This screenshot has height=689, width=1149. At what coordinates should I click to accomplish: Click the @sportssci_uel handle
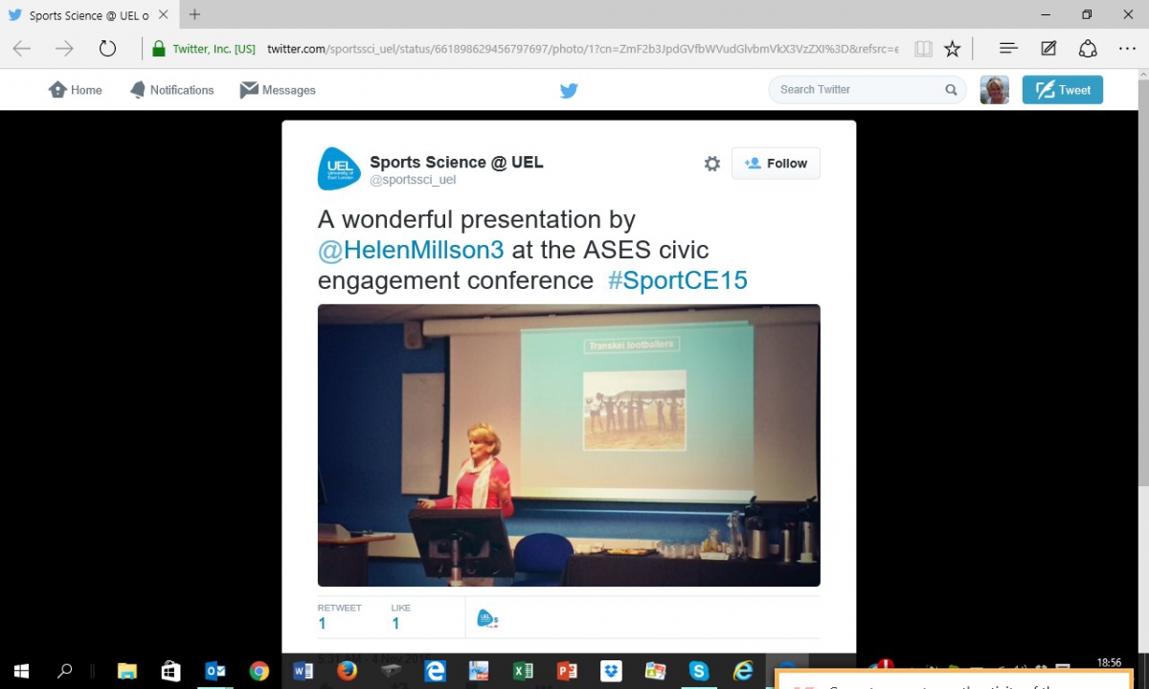[x=413, y=180]
